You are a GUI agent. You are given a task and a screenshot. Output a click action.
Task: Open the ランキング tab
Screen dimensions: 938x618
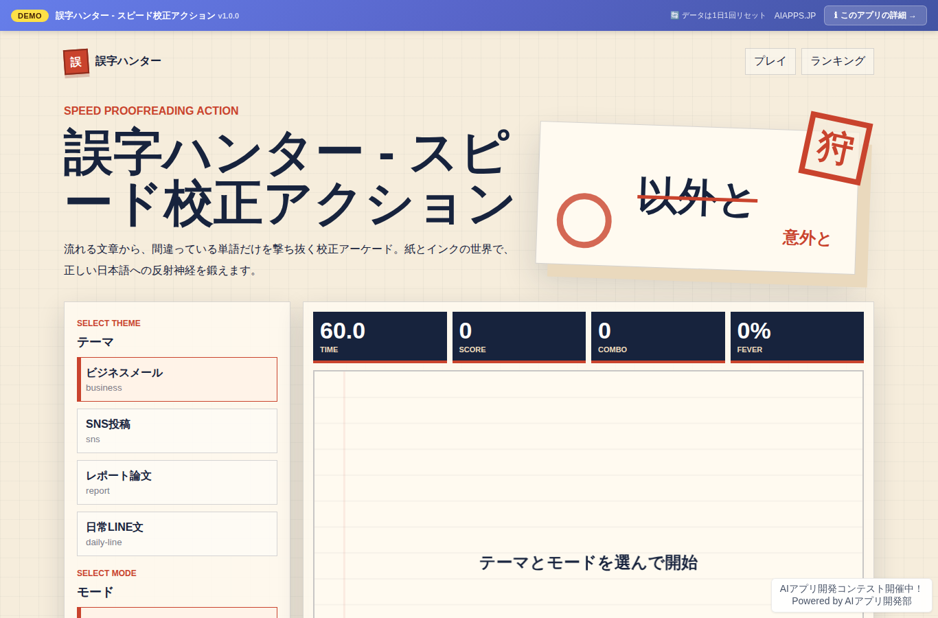[838, 61]
